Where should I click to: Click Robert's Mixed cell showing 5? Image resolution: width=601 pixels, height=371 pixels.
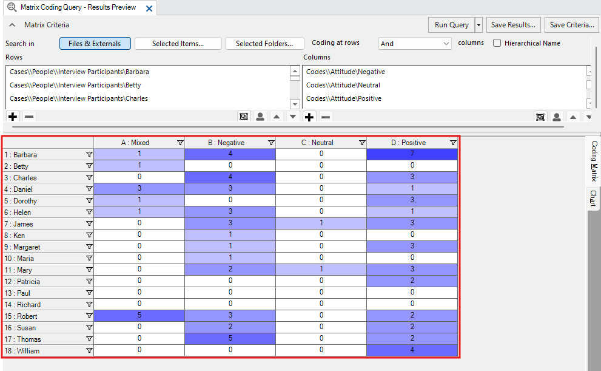139,315
